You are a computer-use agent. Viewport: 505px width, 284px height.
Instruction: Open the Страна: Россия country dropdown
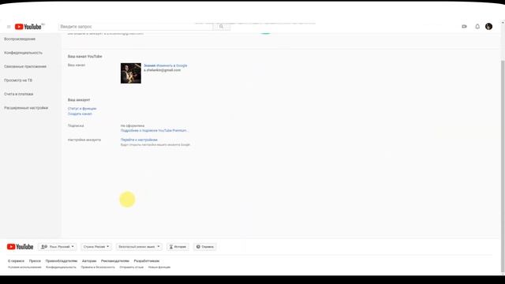pos(96,247)
